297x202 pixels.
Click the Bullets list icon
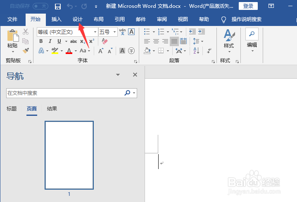(147, 32)
